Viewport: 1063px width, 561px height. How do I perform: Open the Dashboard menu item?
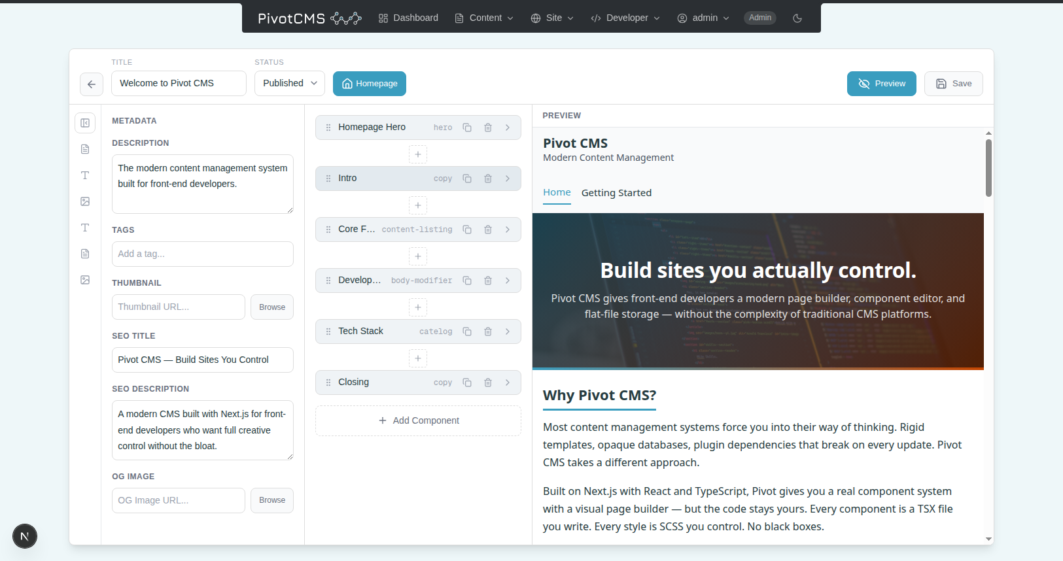tap(408, 18)
